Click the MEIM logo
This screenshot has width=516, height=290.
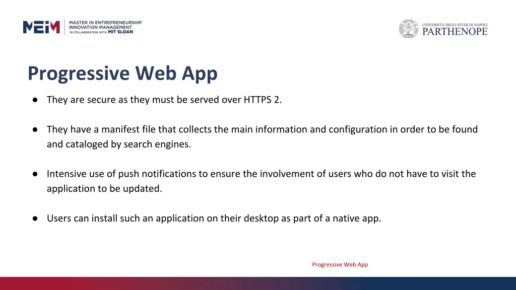41,27
